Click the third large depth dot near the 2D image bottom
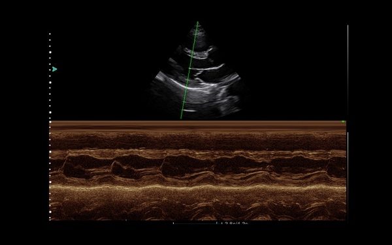Screen dimensions: 392x245 [50, 112]
